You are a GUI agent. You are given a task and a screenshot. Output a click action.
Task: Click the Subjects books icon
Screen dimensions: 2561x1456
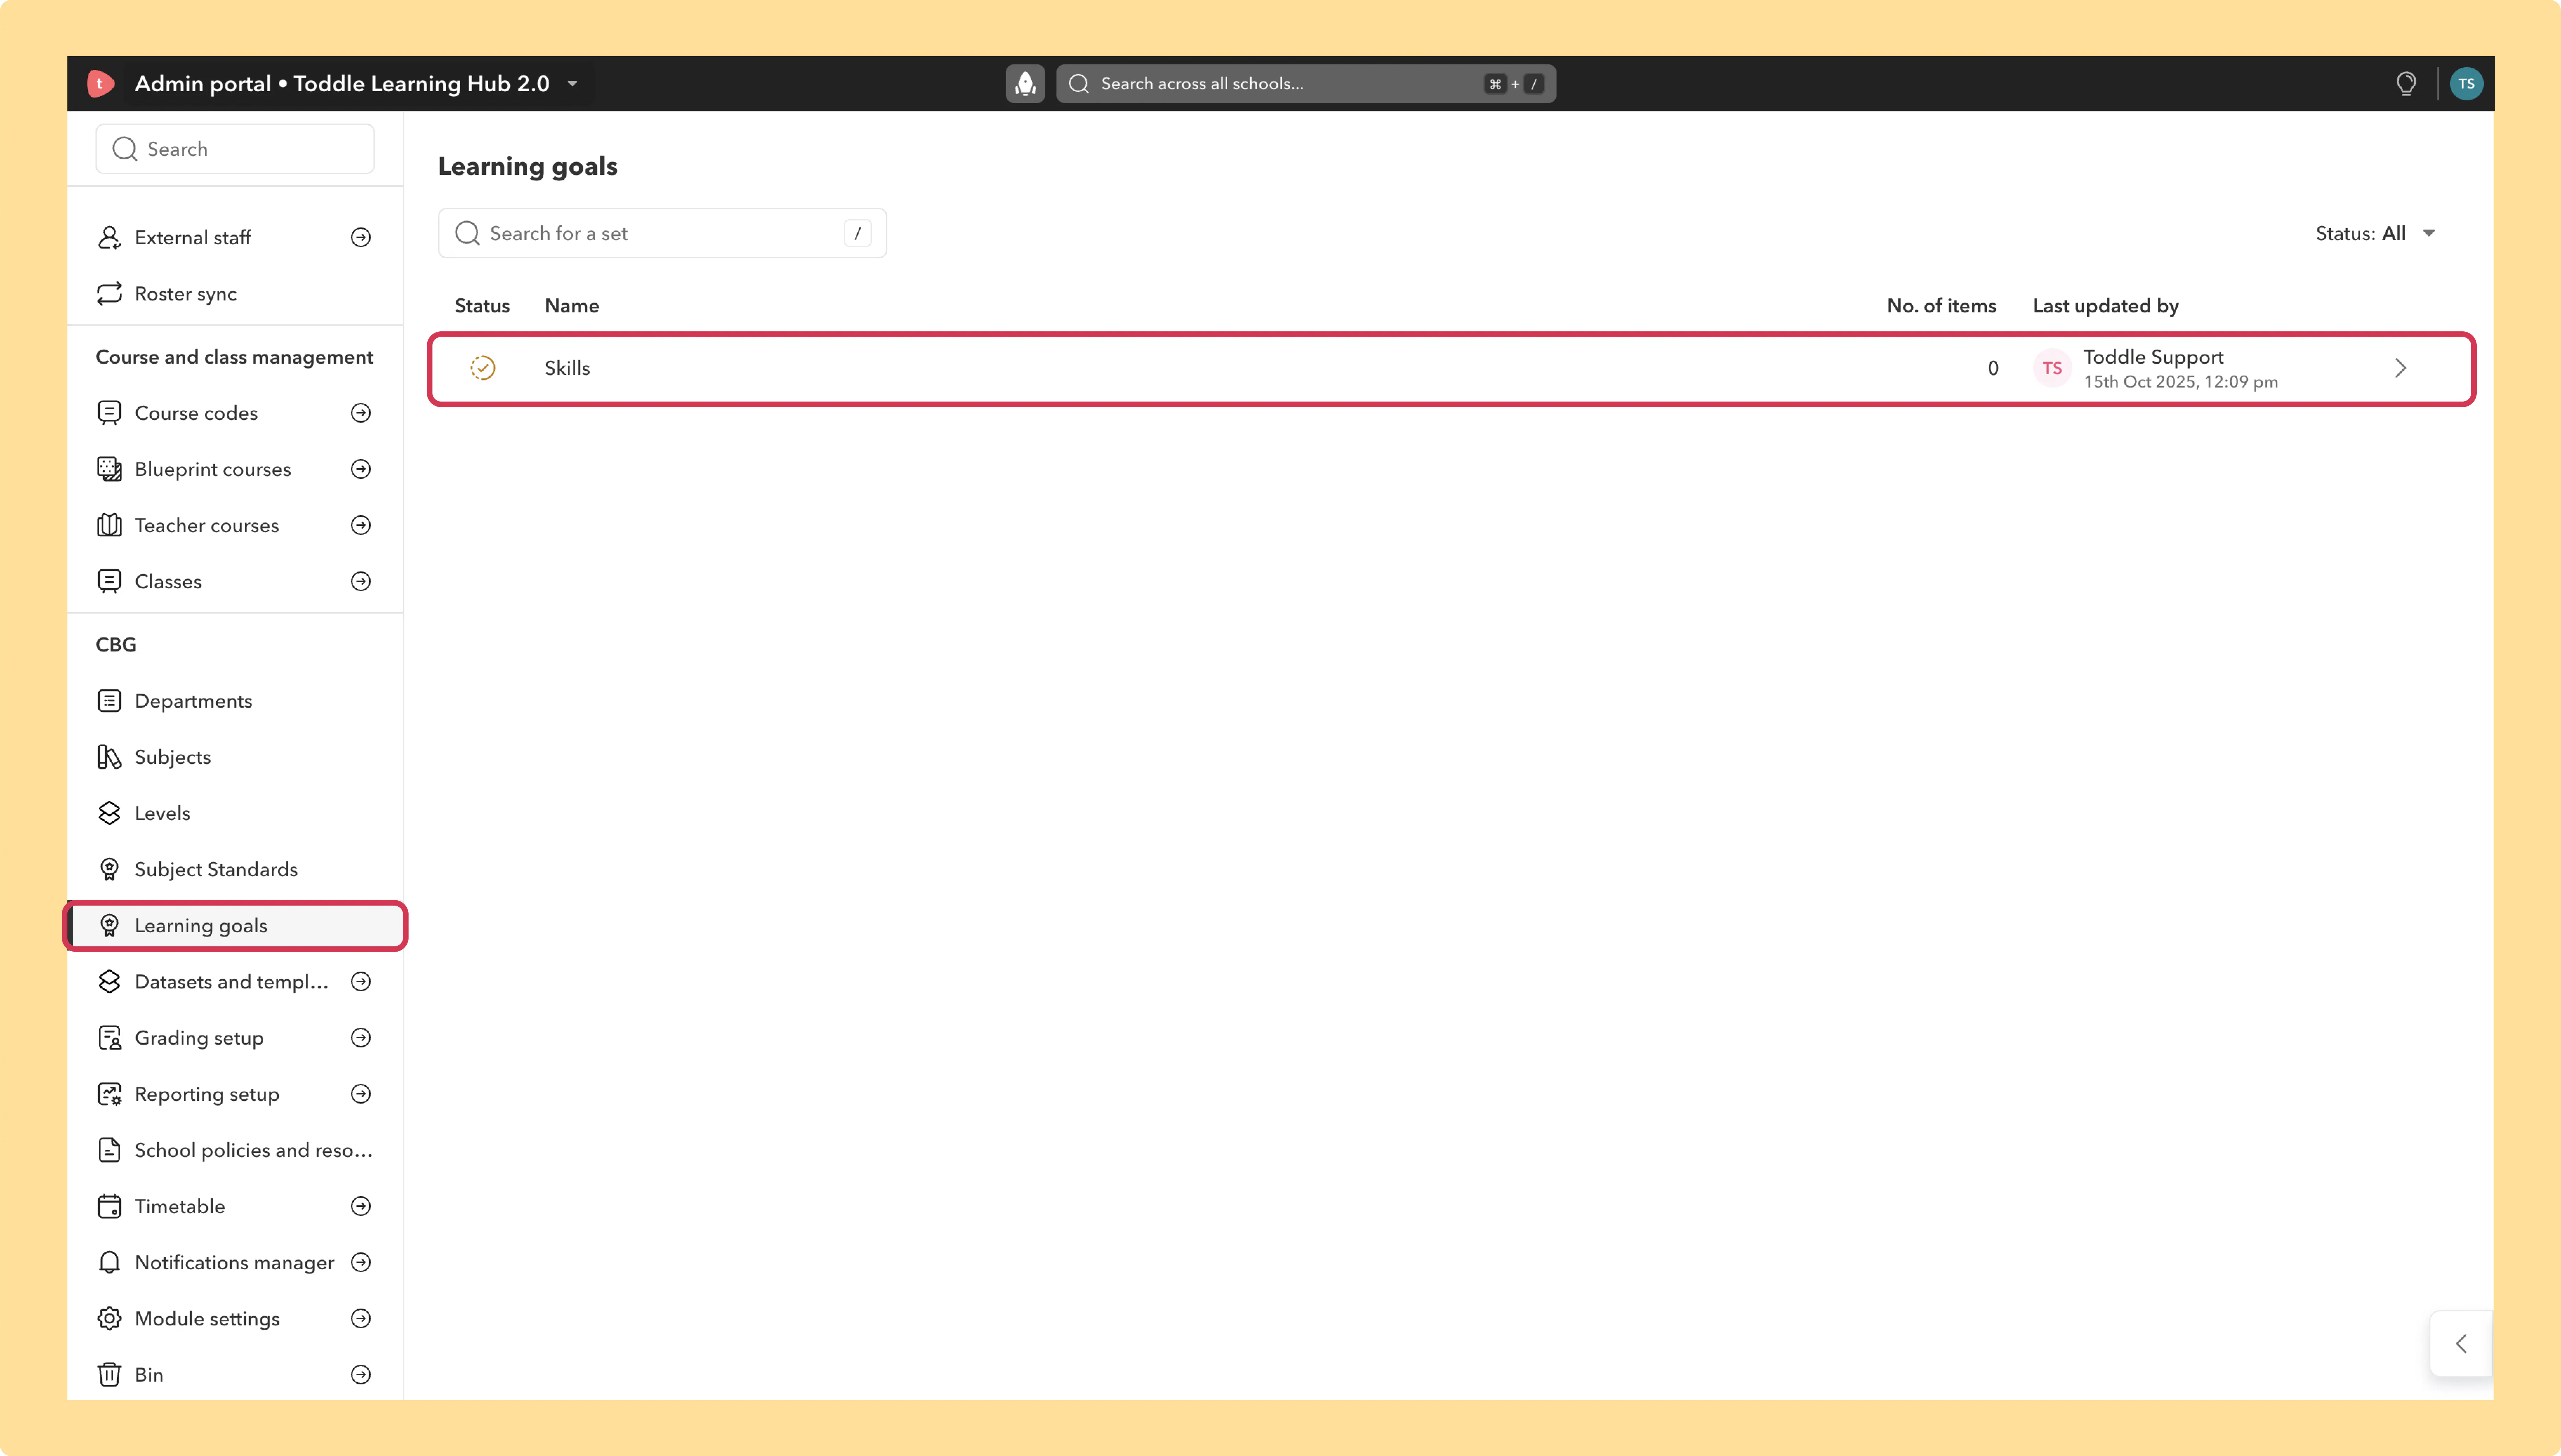click(109, 757)
